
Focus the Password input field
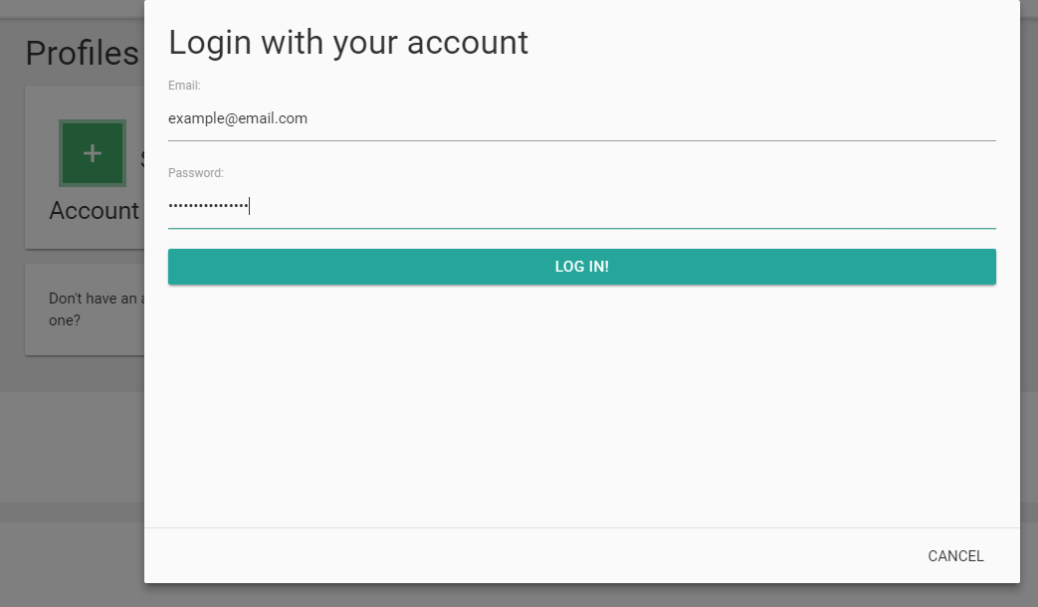tap(582, 207)
